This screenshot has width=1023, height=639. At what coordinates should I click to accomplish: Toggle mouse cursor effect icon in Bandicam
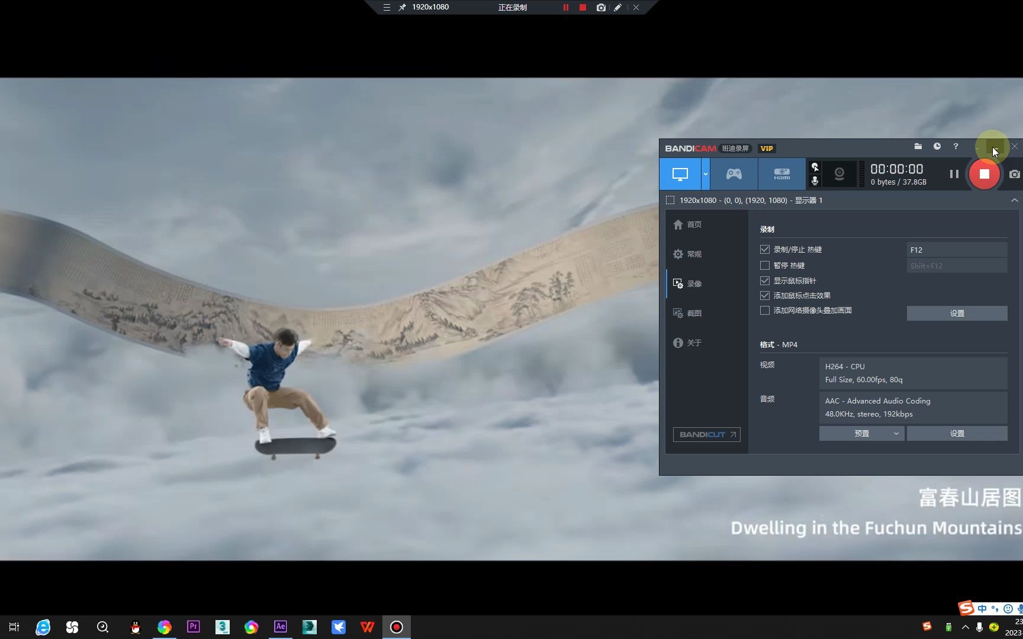[815, 167]
